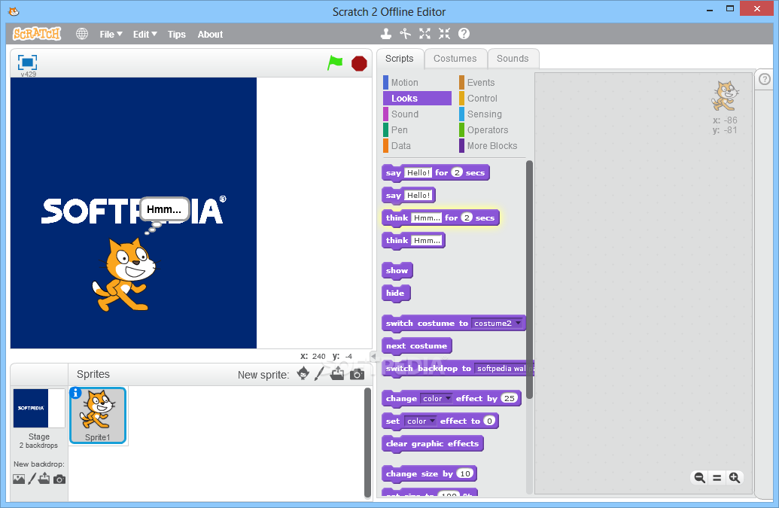Select the Shrink sprite tool
Image resolution: width=779 pixels, height=508 pixels.
coord(444,33)
